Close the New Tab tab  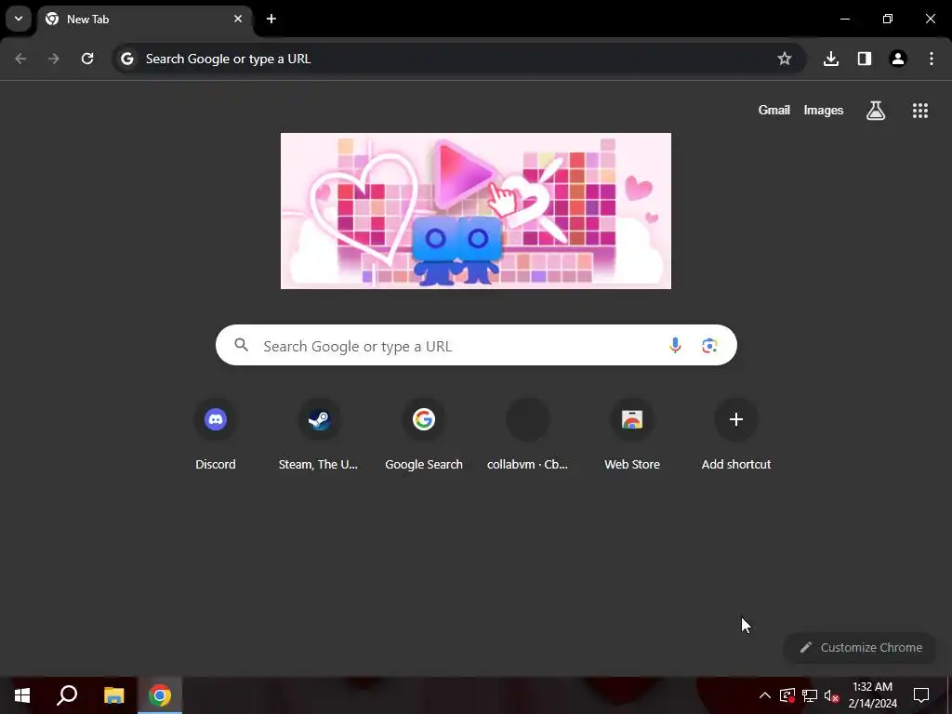click(238, 19)
